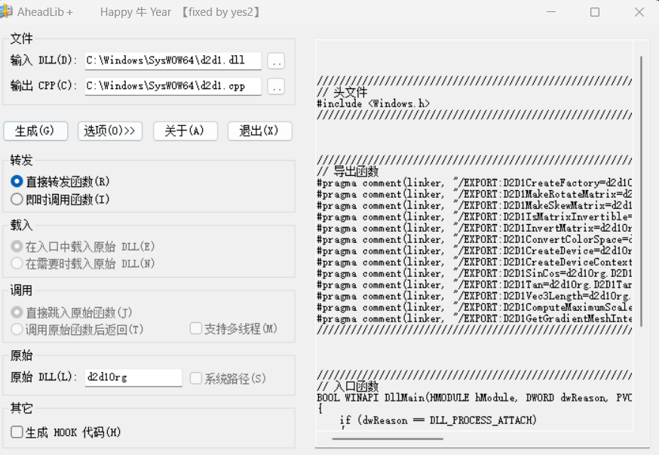659x455 pixels.
Task: Click the 原始 DLL name field
Action: (133, 377)
